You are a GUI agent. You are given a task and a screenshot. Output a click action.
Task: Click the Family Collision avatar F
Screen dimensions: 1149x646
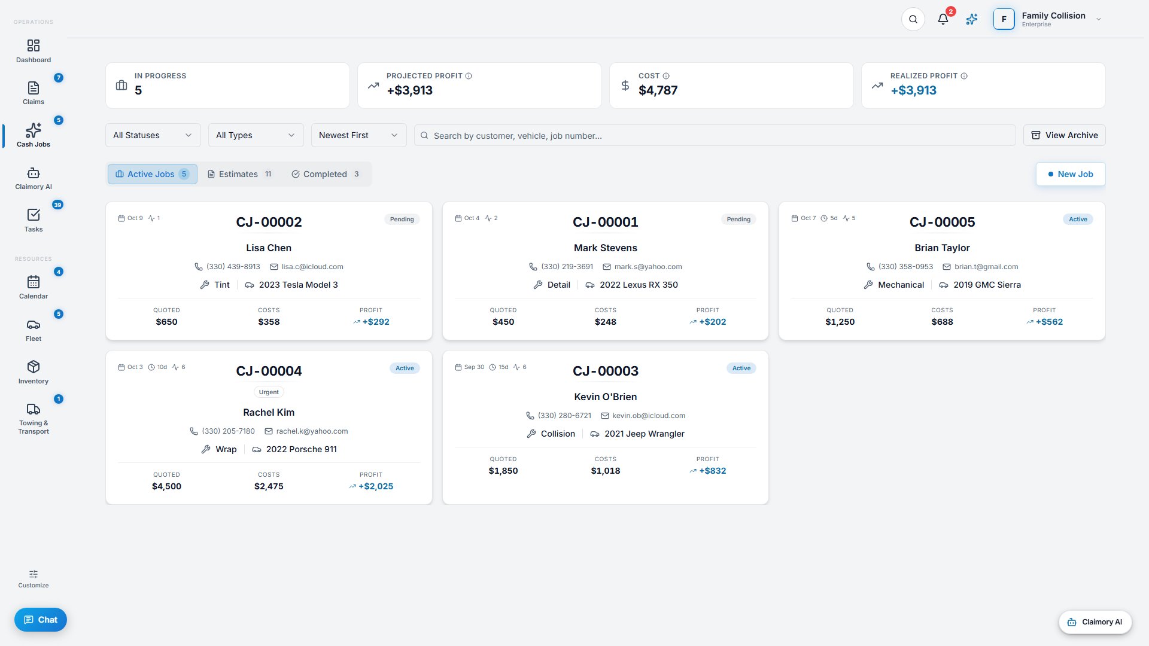pos(1004,19)
